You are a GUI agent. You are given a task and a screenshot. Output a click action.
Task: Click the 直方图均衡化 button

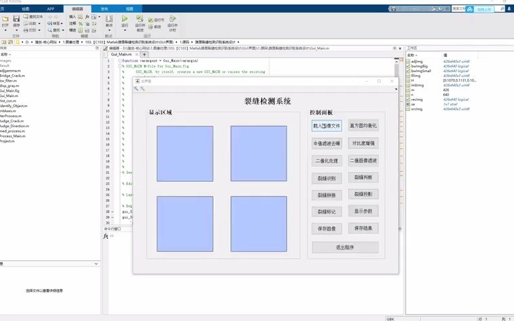tap(363, 126)
